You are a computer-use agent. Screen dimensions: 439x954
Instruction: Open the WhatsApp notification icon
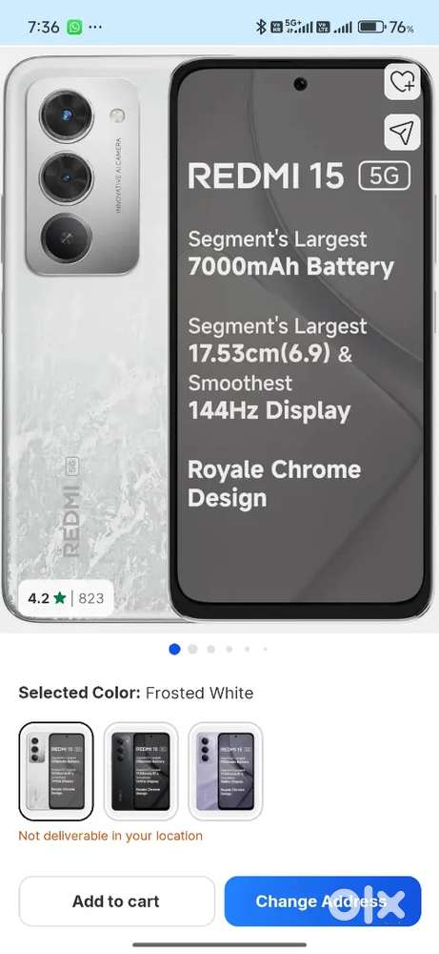click(x=74, y=28)
